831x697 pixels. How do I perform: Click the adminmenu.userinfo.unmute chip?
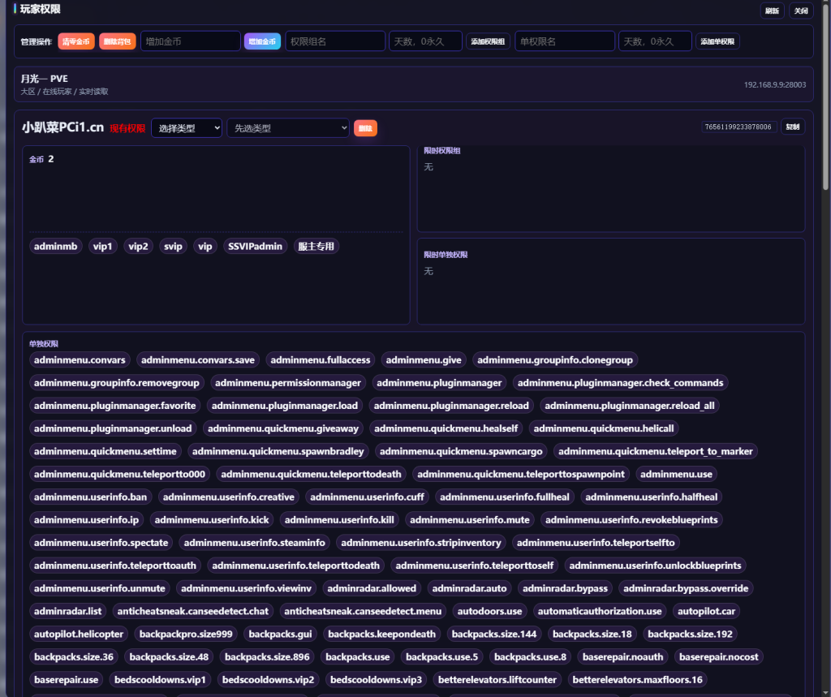100,587
